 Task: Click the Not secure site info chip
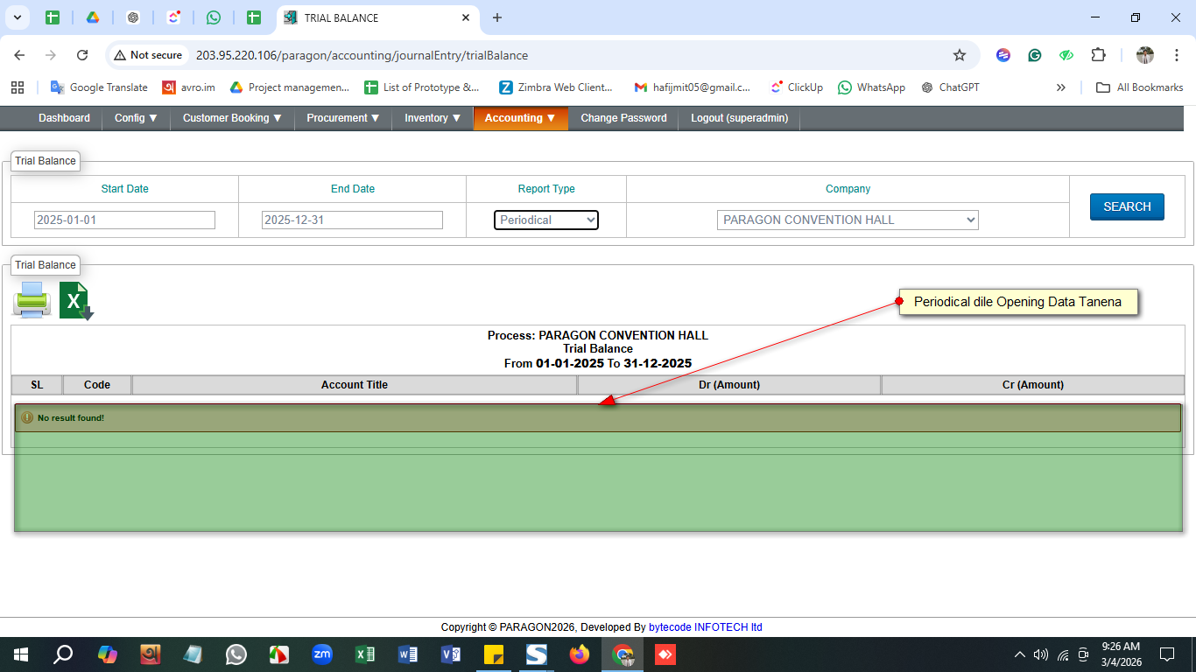pos(148,55)
